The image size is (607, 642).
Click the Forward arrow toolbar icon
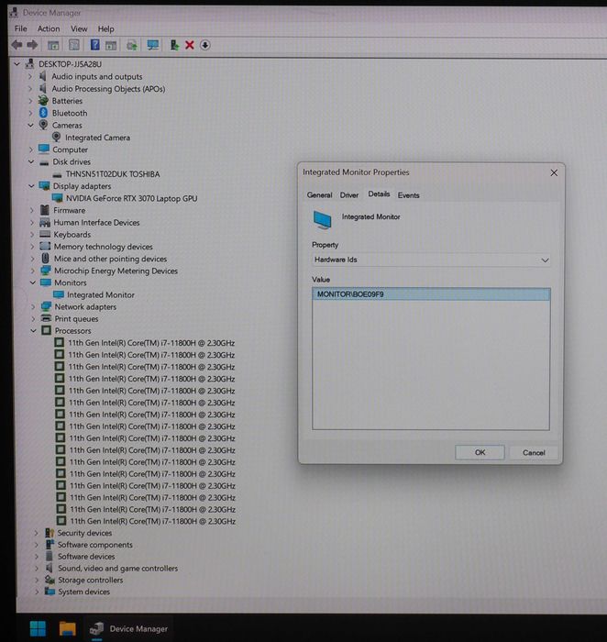pyautogui.click(x=32, y=45)
